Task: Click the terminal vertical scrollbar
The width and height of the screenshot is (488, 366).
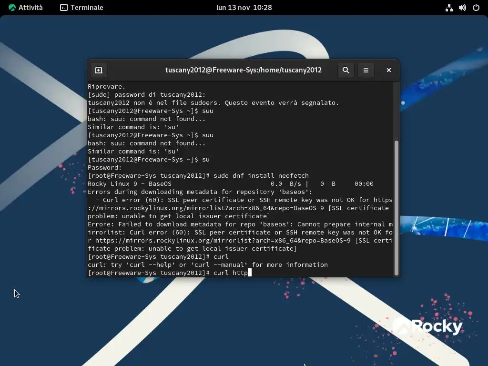Action: click(396, 208)
